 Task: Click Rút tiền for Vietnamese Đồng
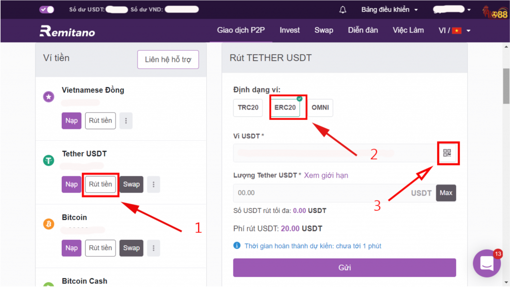(x=100, y=121)
